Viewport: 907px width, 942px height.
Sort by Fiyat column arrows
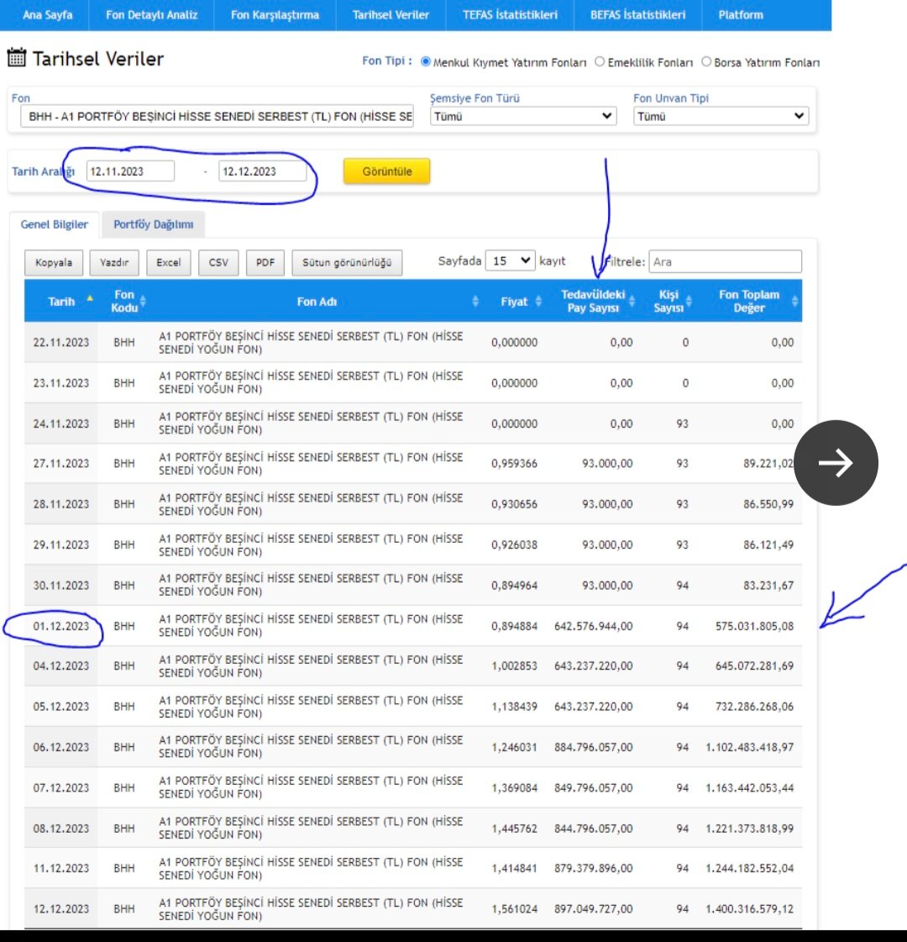tap(538, 301)
